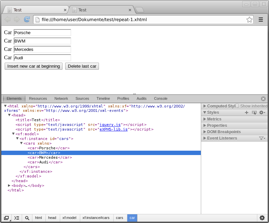Focus the Audi car input field
This screenshot has height=223, width=269.
pyautogui.click(x=42, y=58)
